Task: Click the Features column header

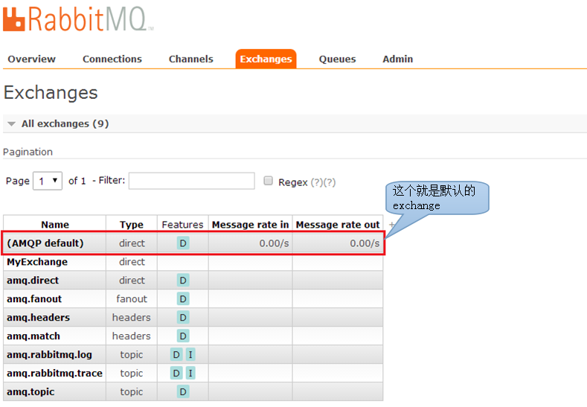Action: pos(183,224)
